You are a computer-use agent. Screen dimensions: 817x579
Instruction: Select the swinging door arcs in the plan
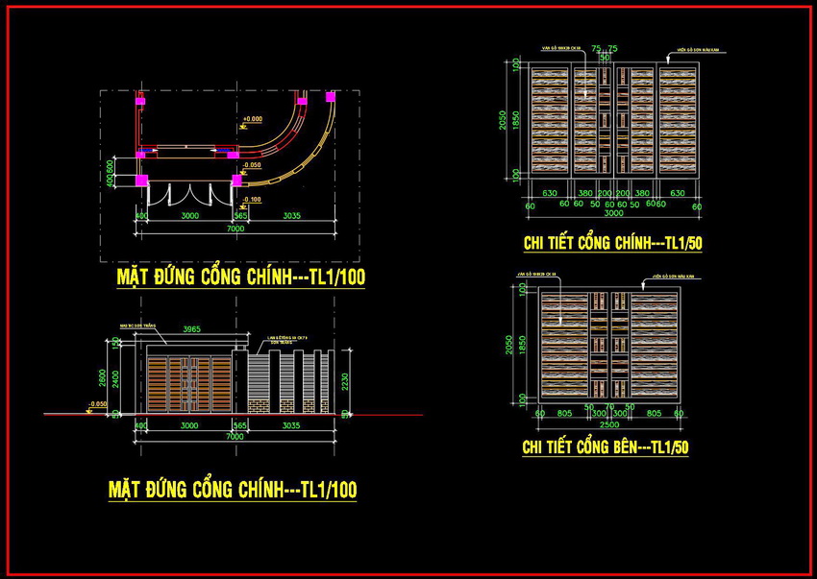pos(188,195)
